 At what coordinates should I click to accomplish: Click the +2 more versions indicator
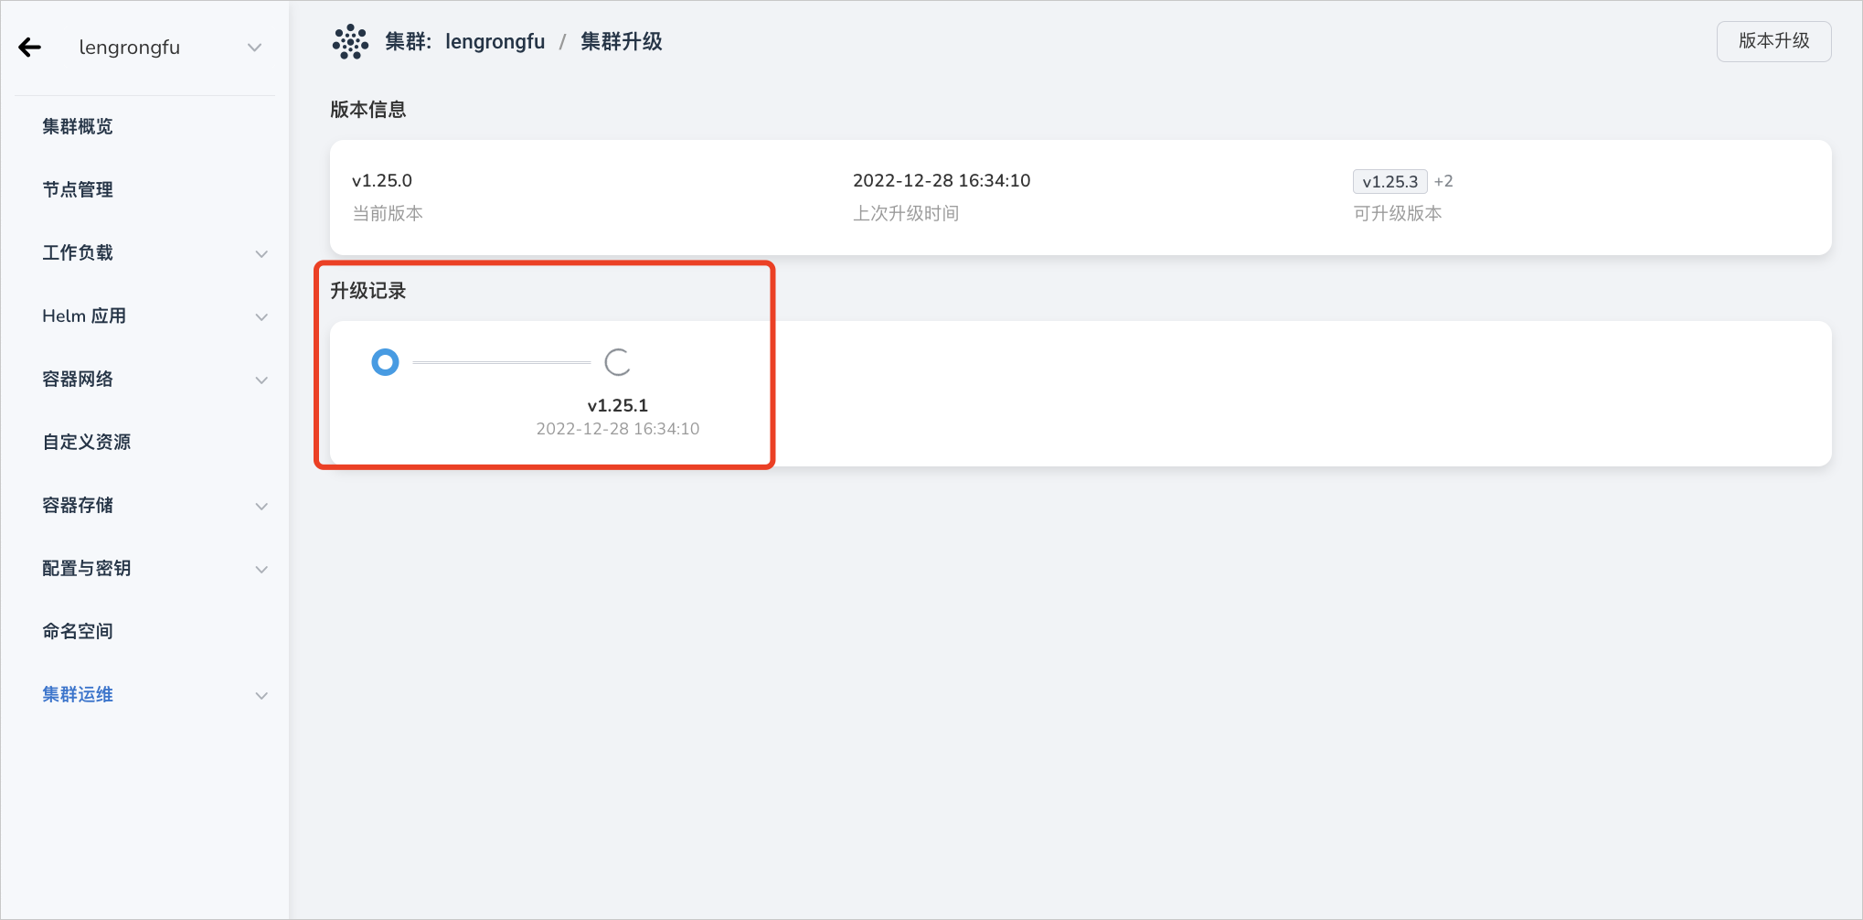(1443, 181)
